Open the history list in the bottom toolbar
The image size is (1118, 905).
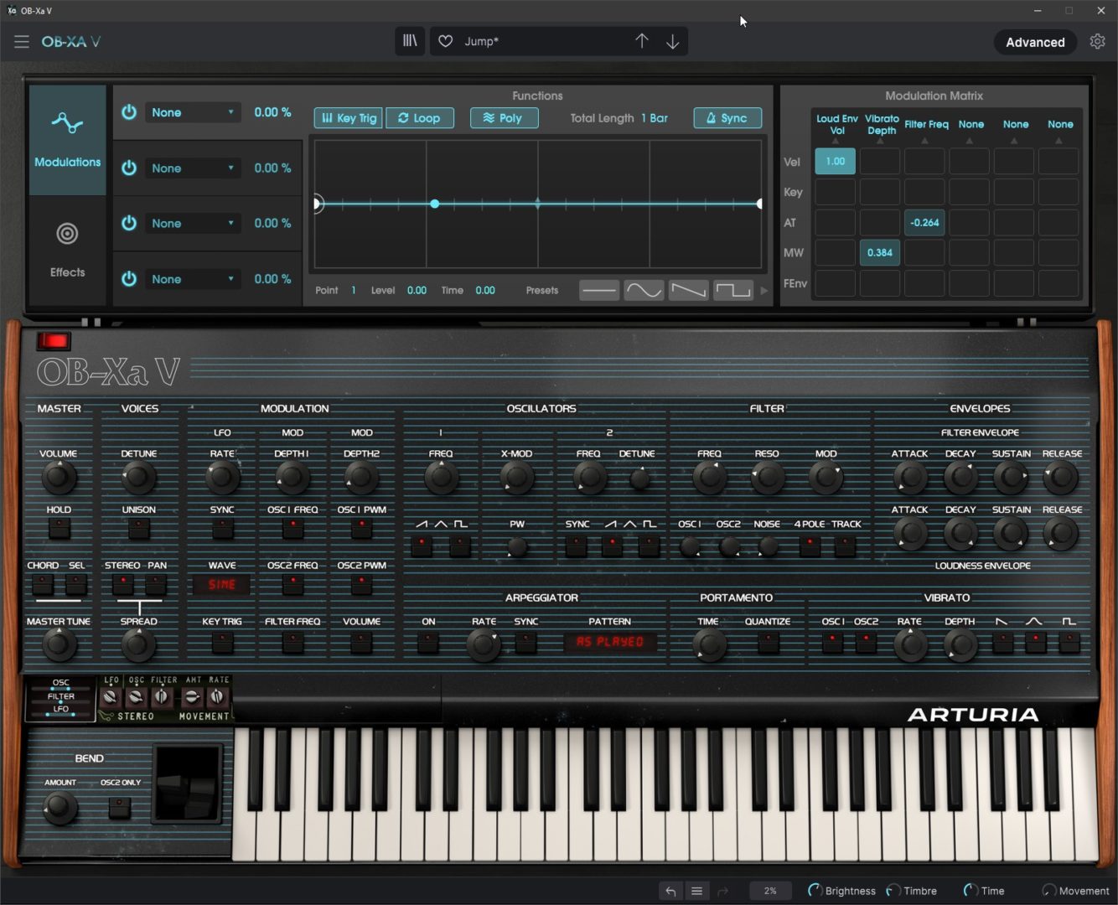[696, 891]
